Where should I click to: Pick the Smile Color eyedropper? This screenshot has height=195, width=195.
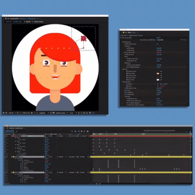click(x=161, y=75)
